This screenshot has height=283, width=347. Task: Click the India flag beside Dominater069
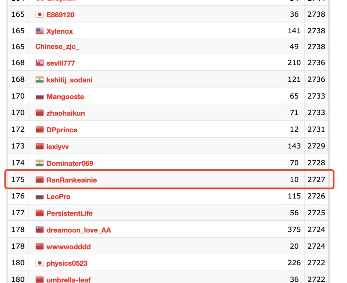coord(40,164)
